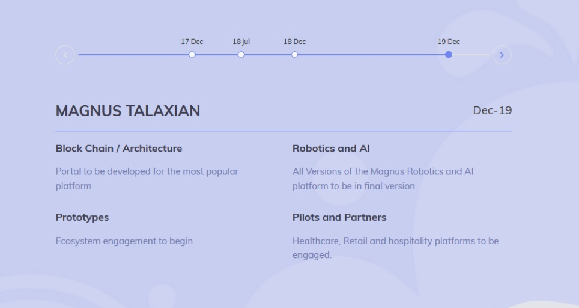
Task: Click the previous arrow on the timeline
Action: 65,55
